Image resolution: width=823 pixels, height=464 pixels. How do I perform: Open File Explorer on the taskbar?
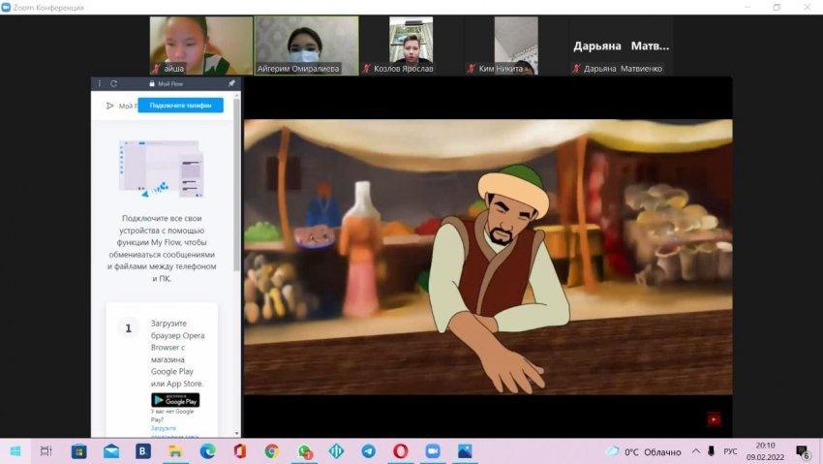[x=175, y=451]
